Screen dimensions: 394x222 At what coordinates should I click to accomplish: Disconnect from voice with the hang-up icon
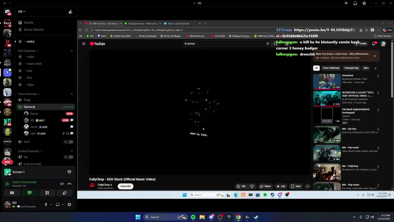tap(69, 184)
